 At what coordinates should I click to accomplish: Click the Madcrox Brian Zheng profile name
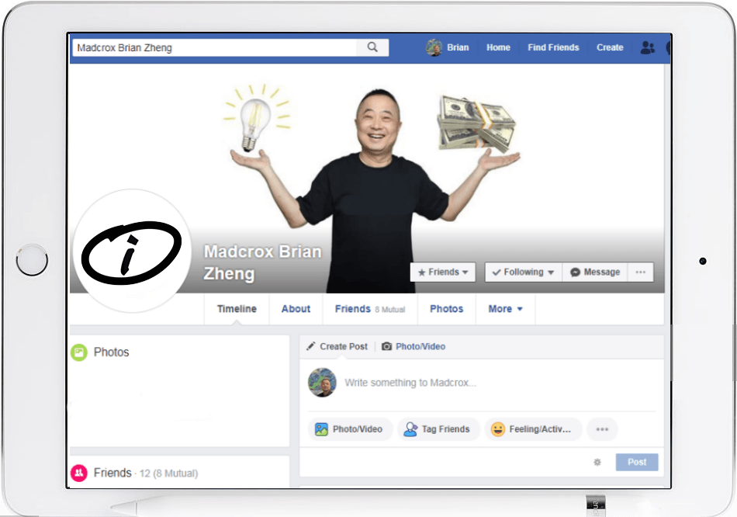click(x=262, y=262)
